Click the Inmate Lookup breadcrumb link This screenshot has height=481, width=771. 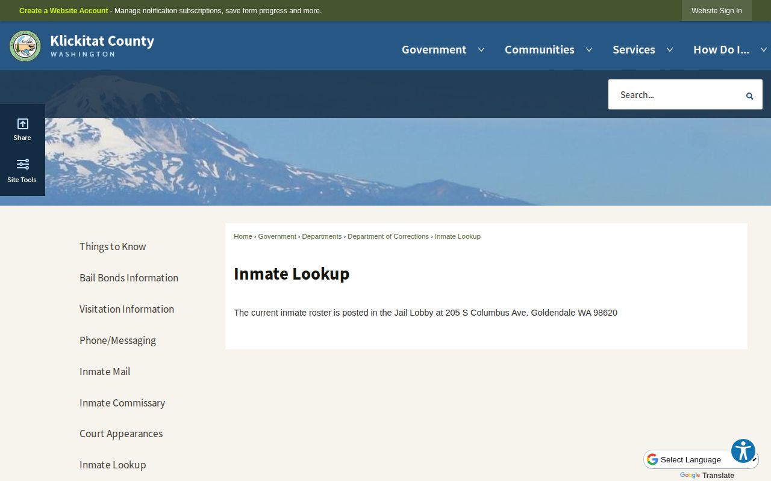458,236
